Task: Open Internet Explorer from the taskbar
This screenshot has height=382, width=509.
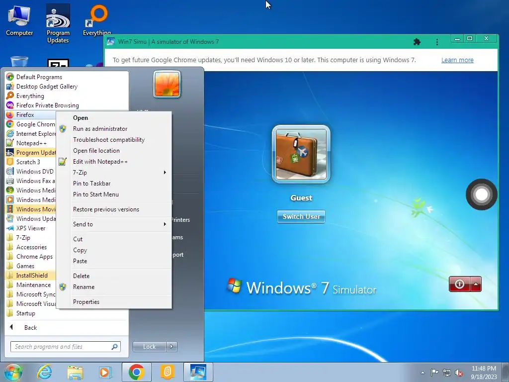Action: (44, 372)
